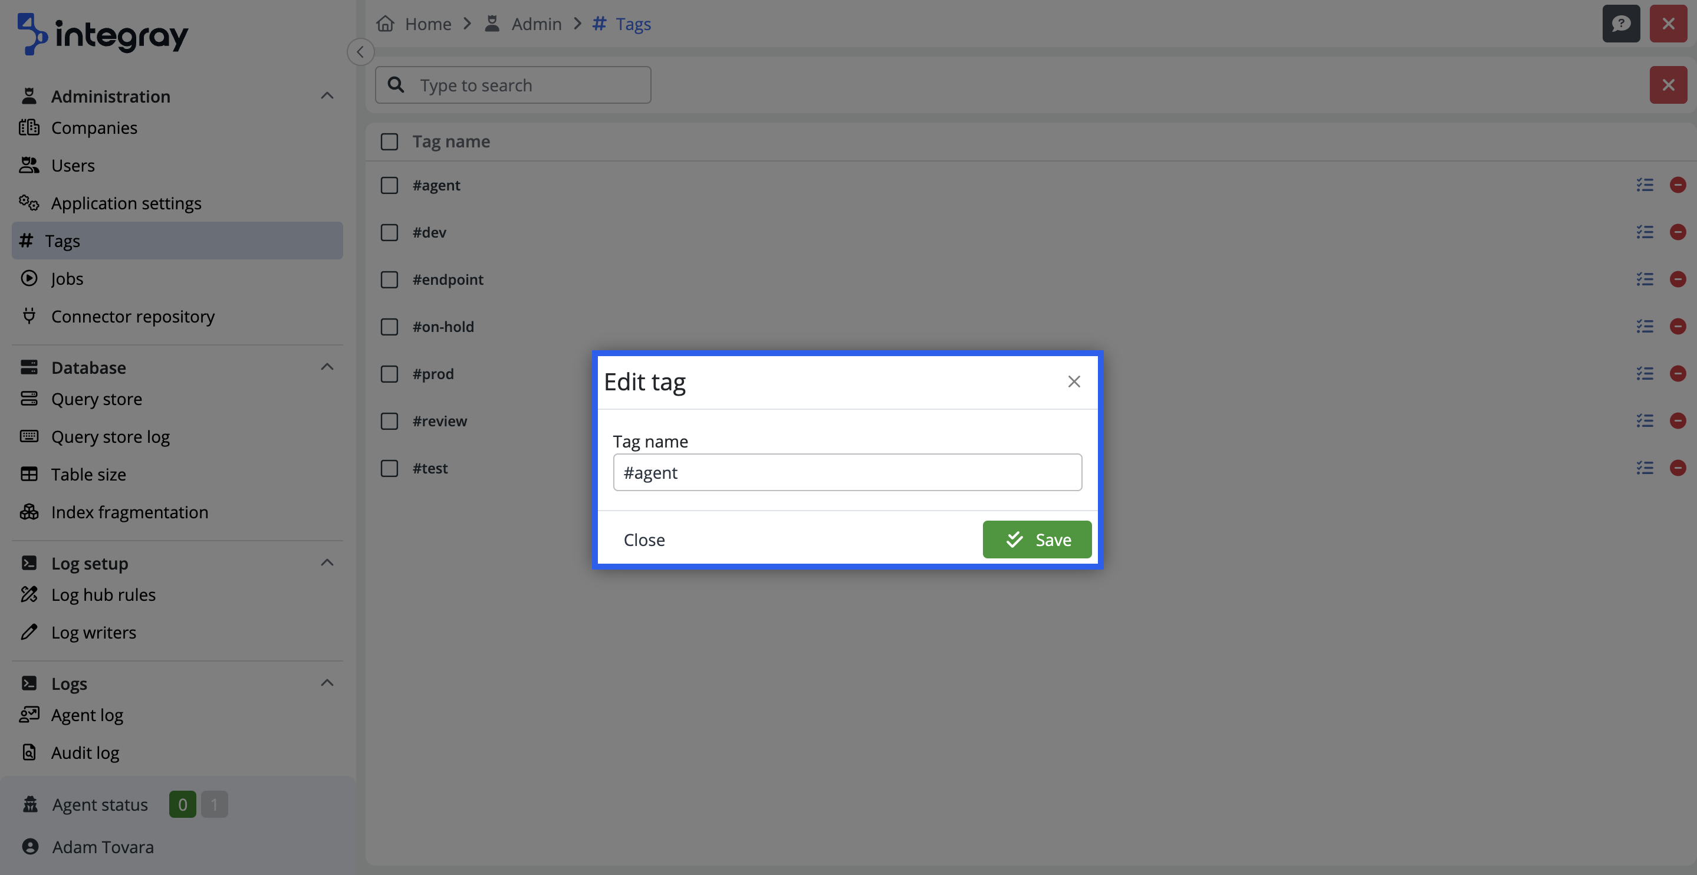1697x875 pixels.
Task: Edit the tag name field in dialog
Action: pyautogui.click(x=847, y=472)
